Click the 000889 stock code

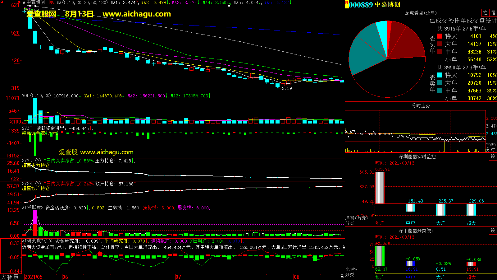point(361,5)
